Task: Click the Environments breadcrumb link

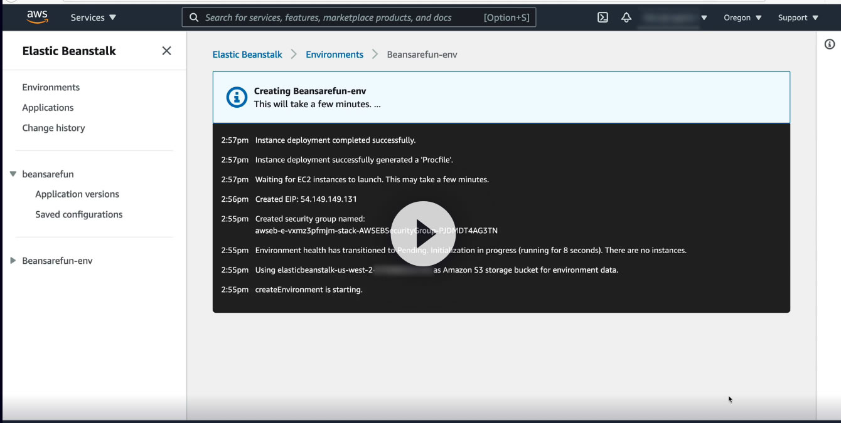Action: tap(335, 55)
